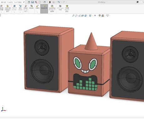
Task: Save the document with the floppy disk icon
Action: pos(33,2)
